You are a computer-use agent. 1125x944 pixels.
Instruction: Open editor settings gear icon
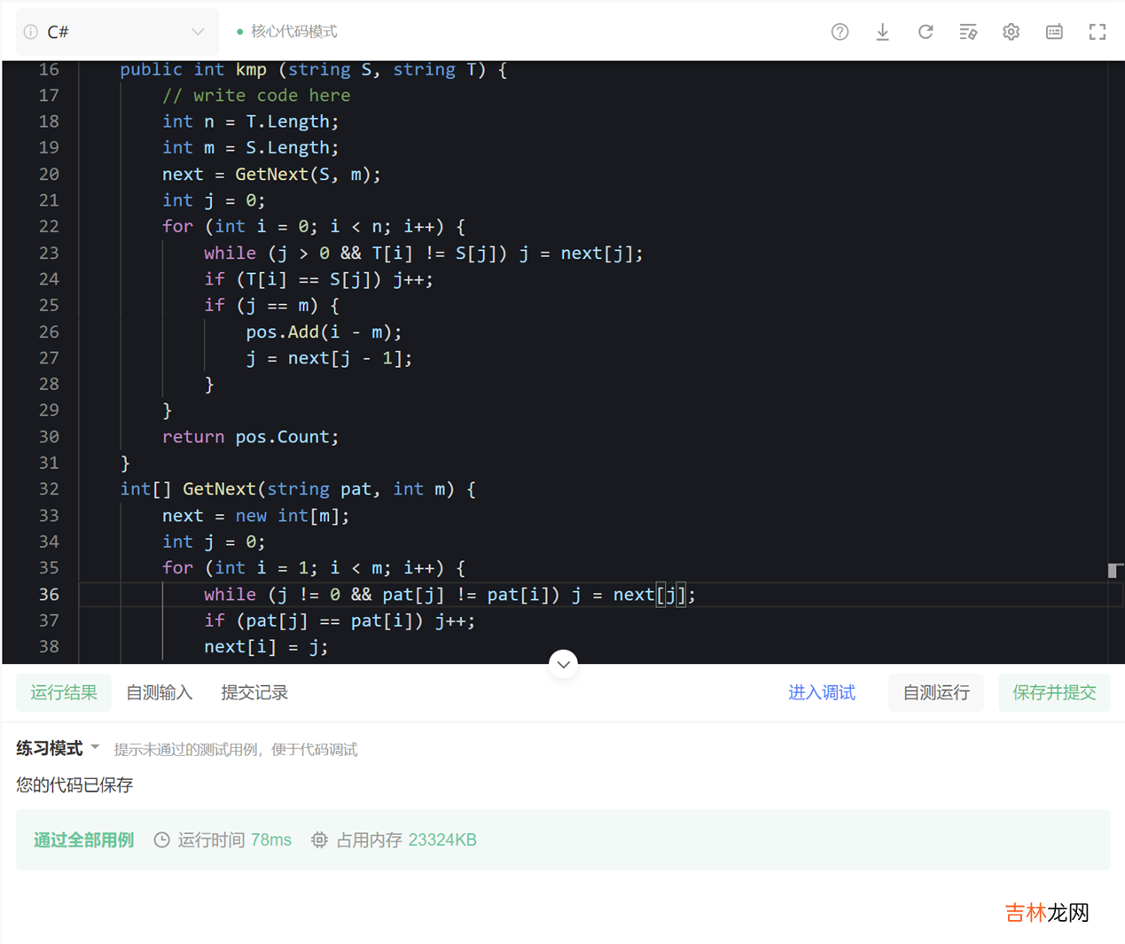click(1011, 32)
